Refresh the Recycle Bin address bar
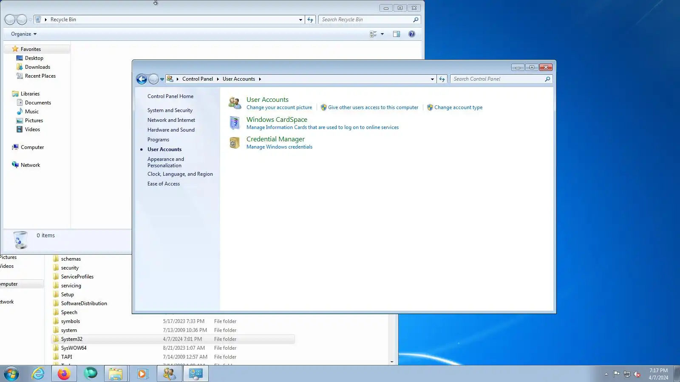Viewport: 680px width, 382px height. [310, 20]
